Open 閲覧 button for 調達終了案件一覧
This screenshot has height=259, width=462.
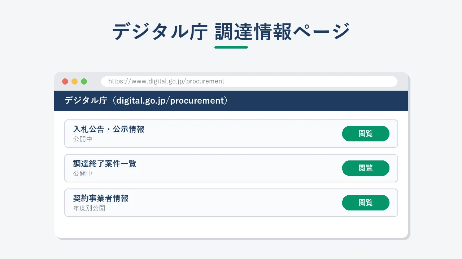[366, 168]
